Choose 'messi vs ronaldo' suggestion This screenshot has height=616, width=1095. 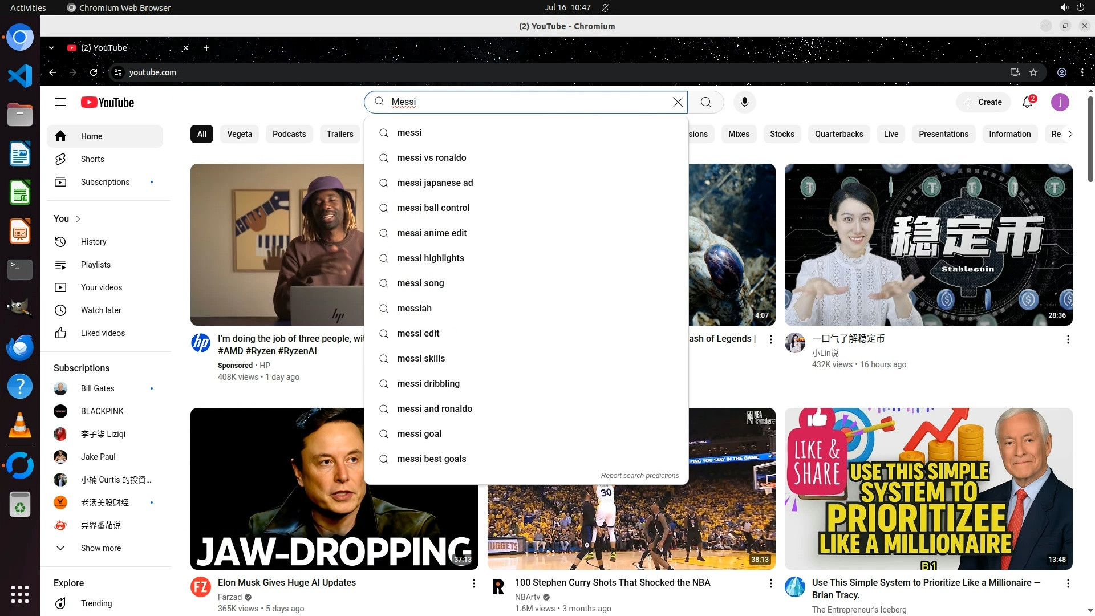[x=431, y=158]
